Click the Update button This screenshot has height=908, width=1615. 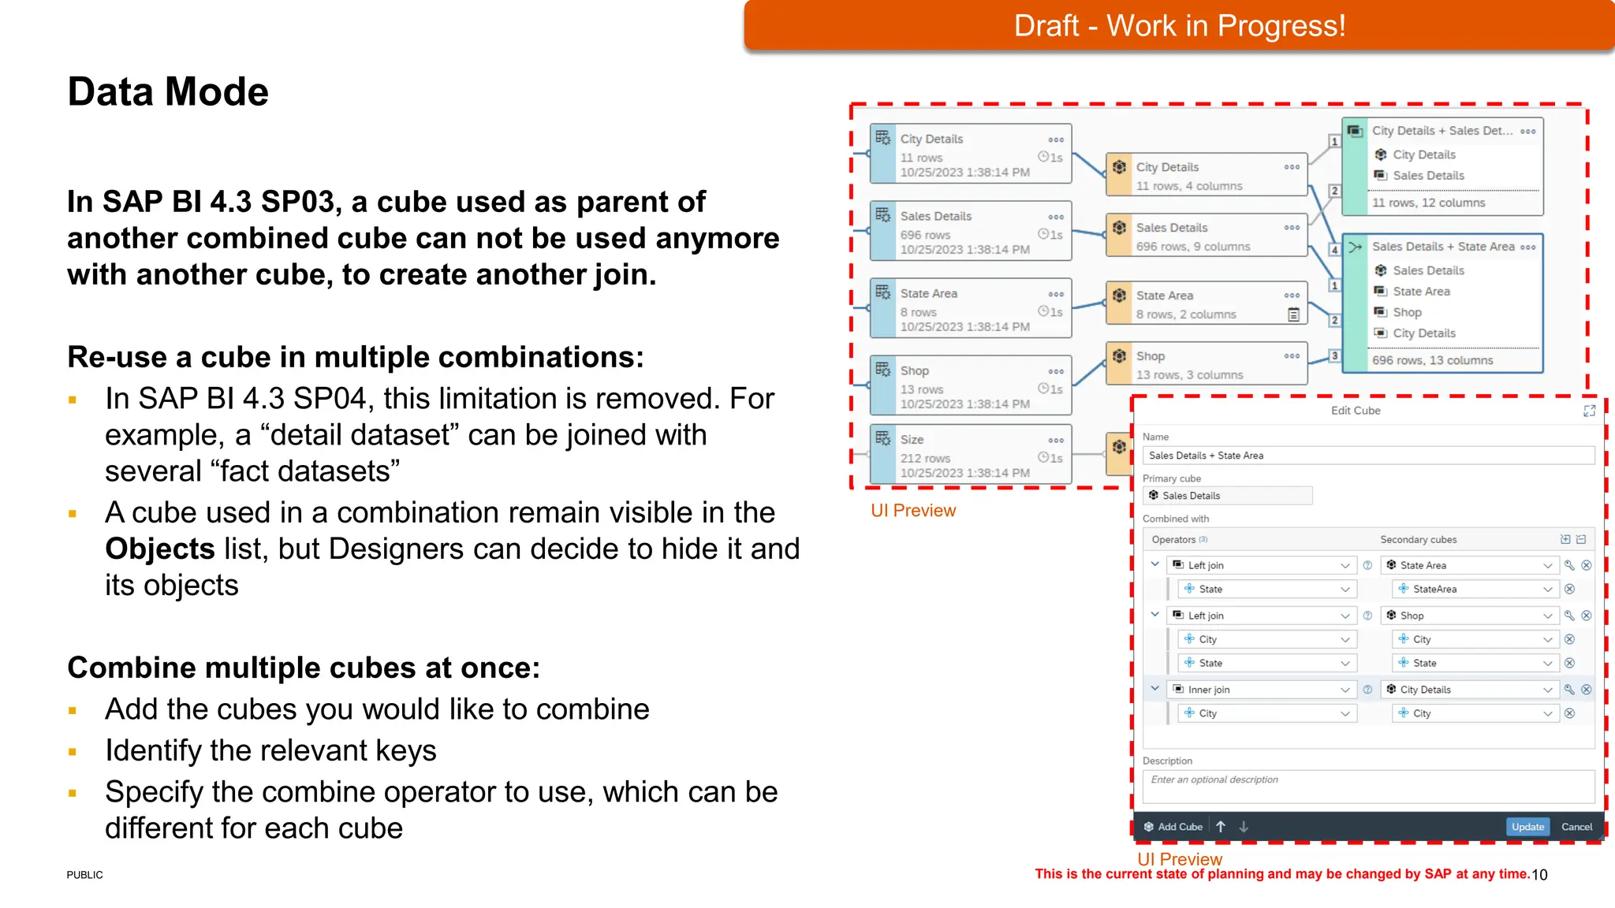point(1527,827)
